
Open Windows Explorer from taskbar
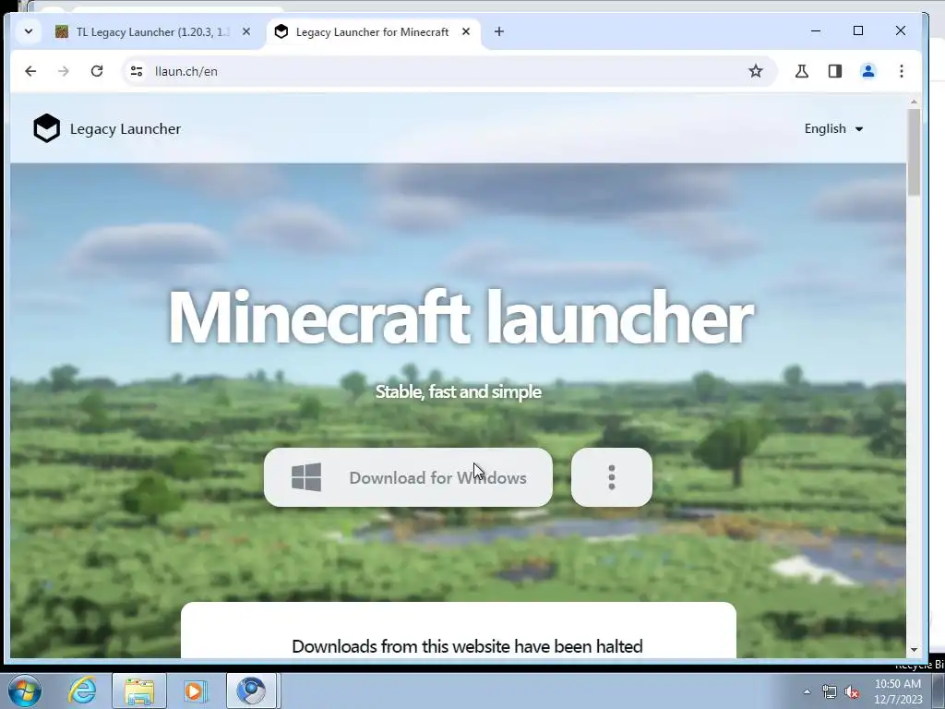[x=139, y=691]
